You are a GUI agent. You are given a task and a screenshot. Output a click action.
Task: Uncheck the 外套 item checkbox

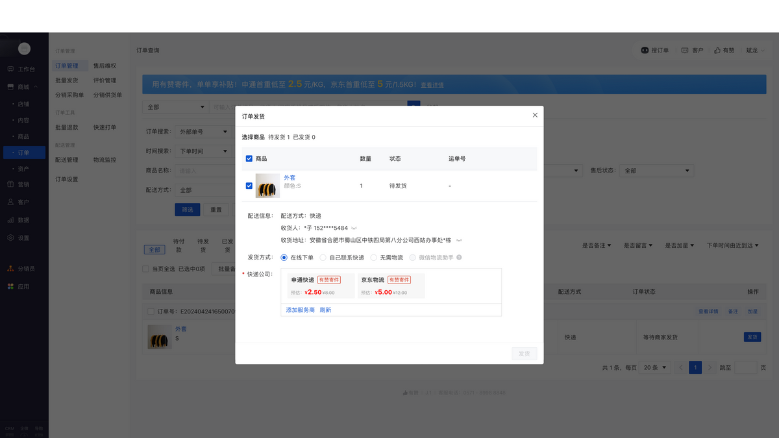point(249,186)
